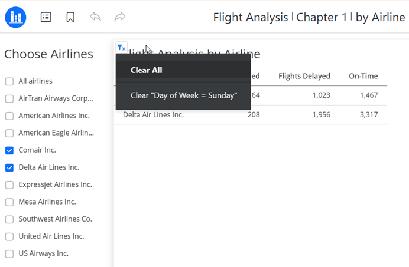Viewport: 409px width, 267px height.
Task: Click the Flights Delayed column header
Action: point(304,76)
